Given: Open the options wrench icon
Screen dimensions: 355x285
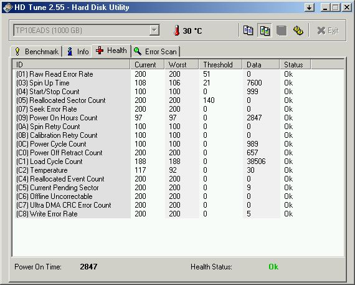Looking at the screenshot, I should coord(298,31).
